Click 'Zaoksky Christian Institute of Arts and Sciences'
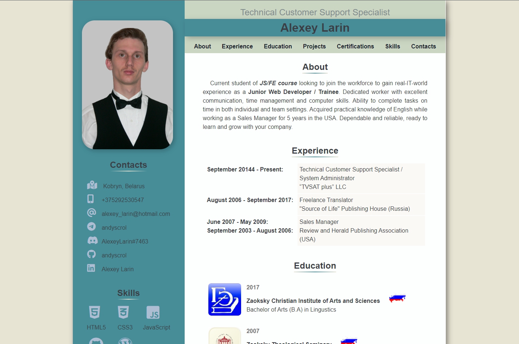This screenshot has height=344, width=519. [313, 301]
